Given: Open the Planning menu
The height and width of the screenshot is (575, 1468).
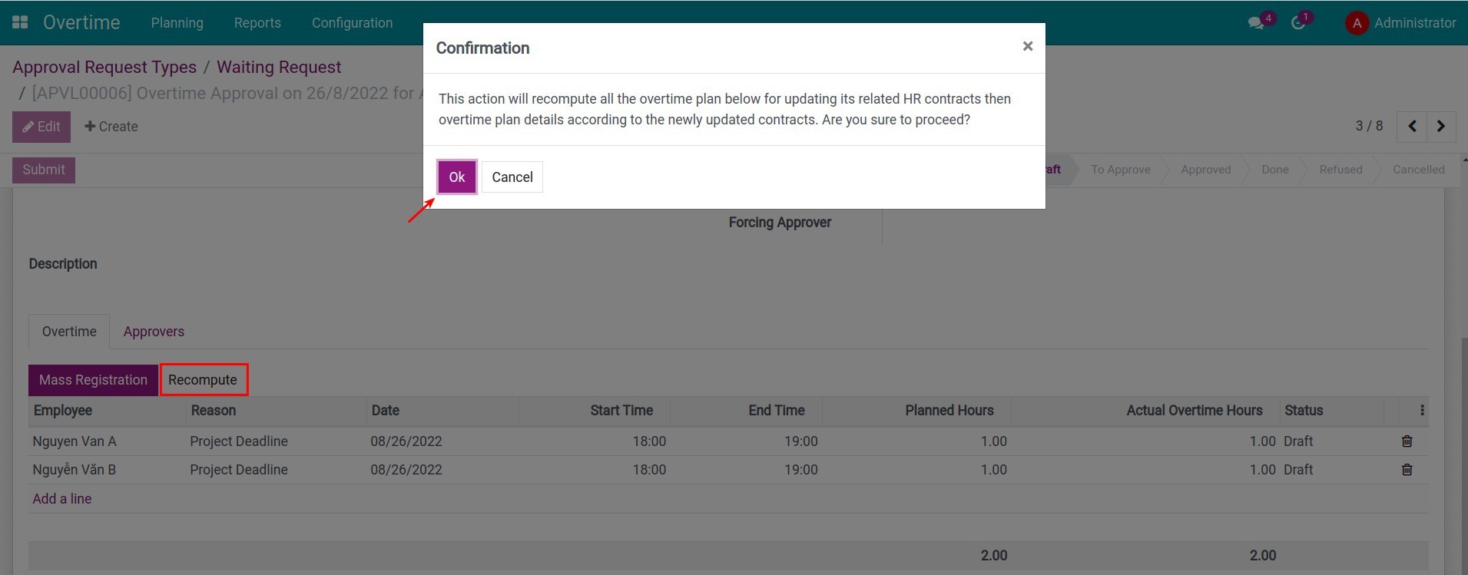Looking at the screenshot, I should pos(177,23).
